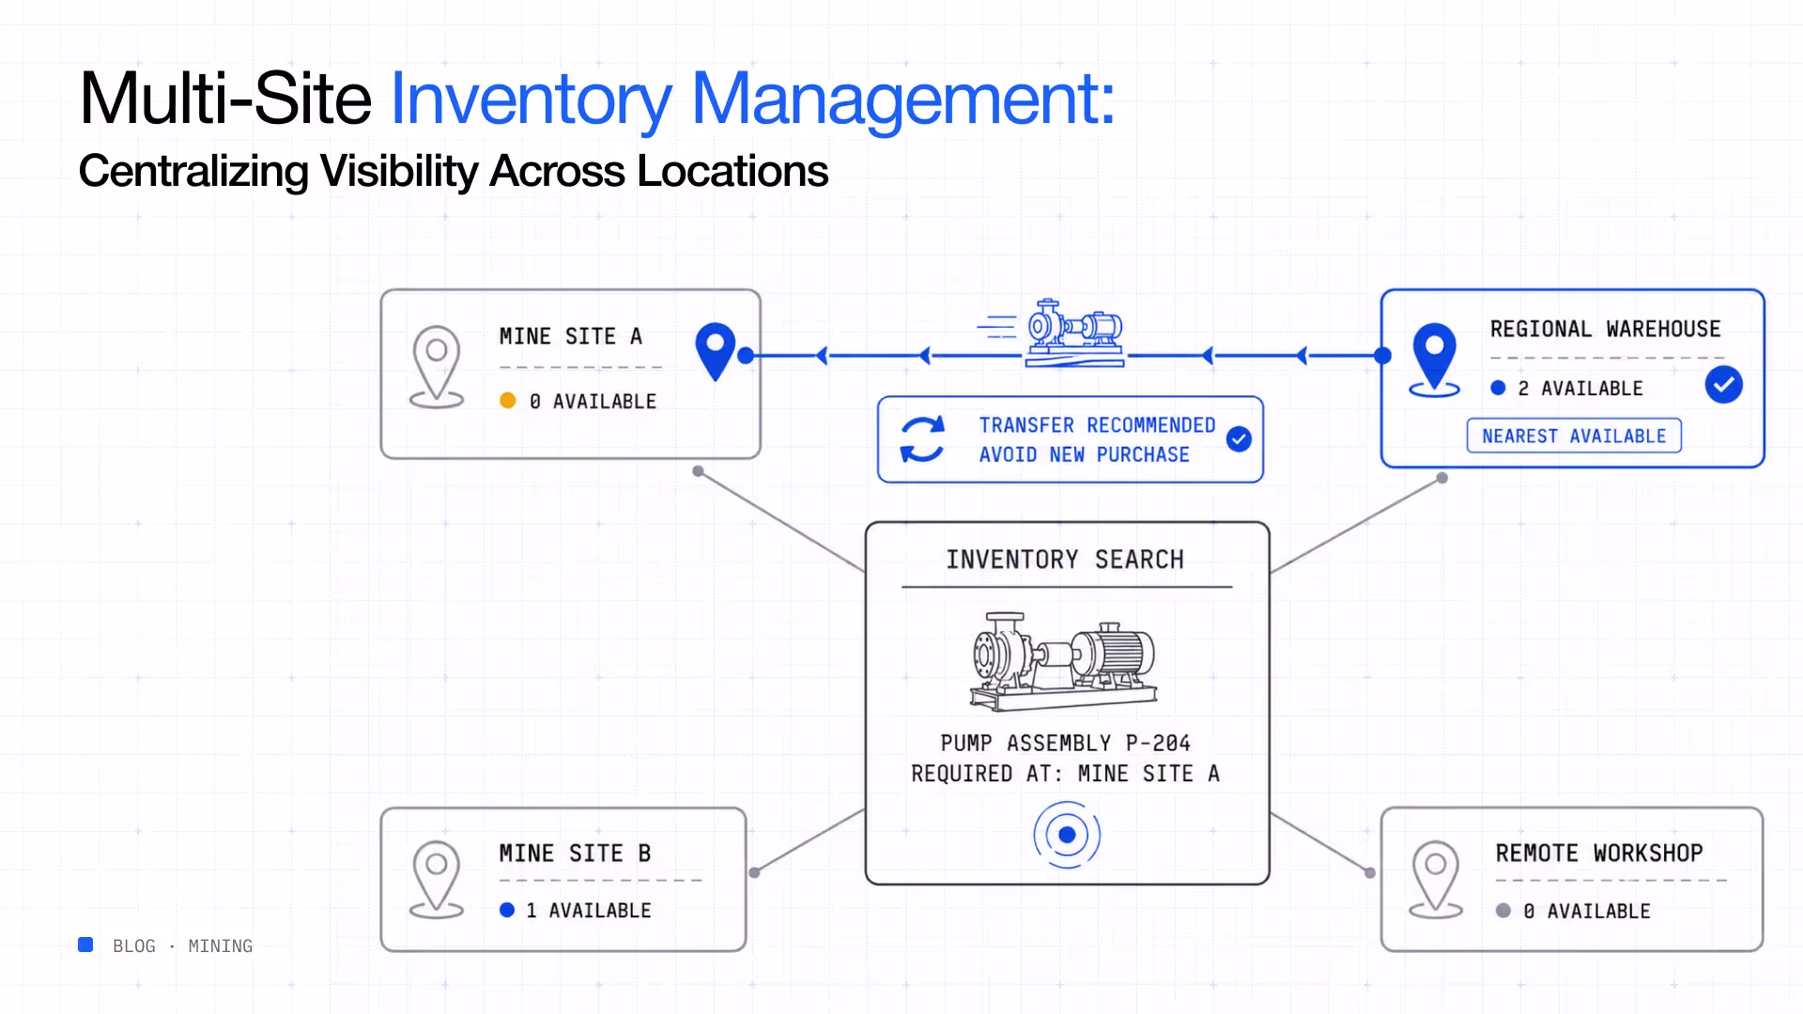The height and width of the screenshot is (1014, 1803).
Task: Click the blue location pin in Regional Warehouse card
Action: (x=1435, y=361)
